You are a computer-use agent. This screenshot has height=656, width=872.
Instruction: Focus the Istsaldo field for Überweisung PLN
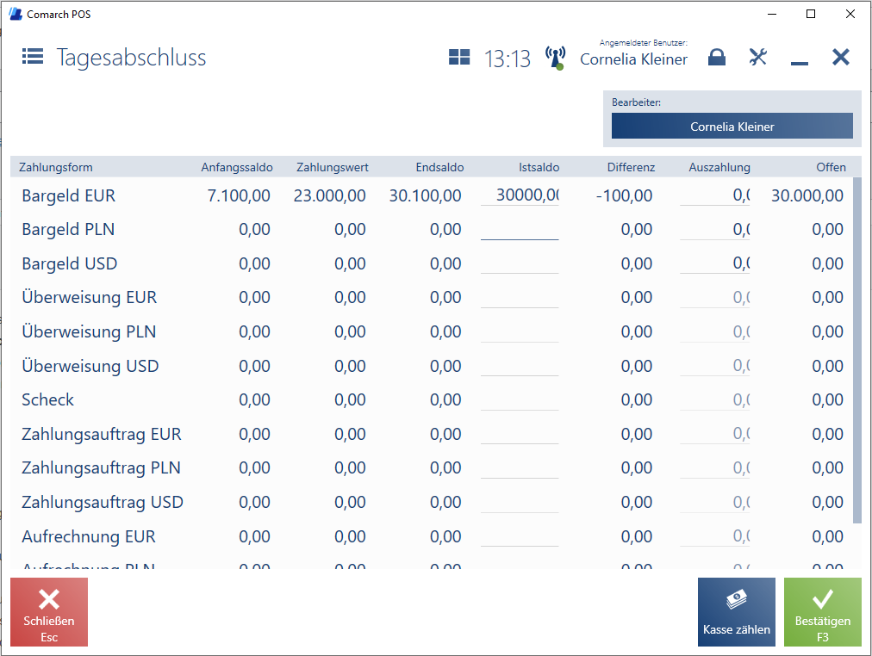click(x=520, y=331)
